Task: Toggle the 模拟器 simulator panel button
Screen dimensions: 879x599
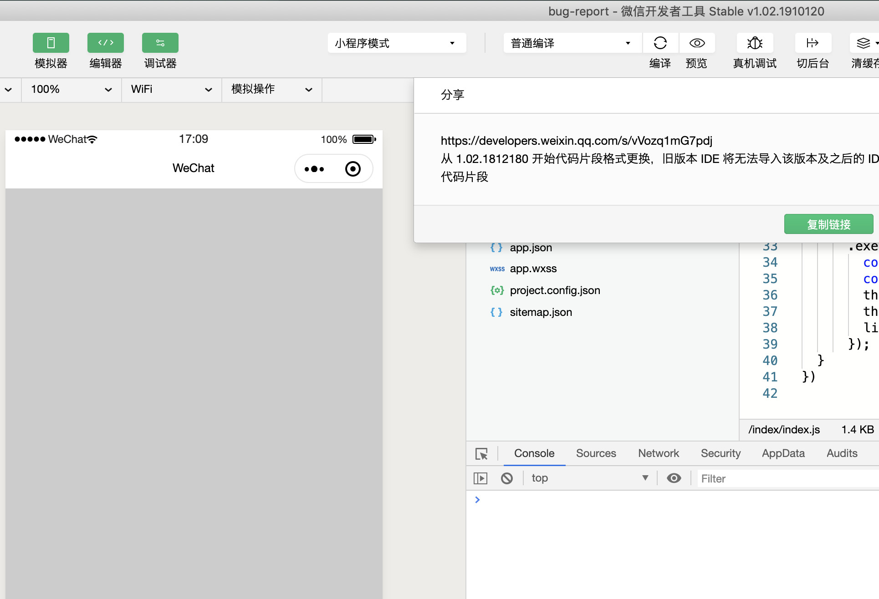Action: click(x=51, y=43)
